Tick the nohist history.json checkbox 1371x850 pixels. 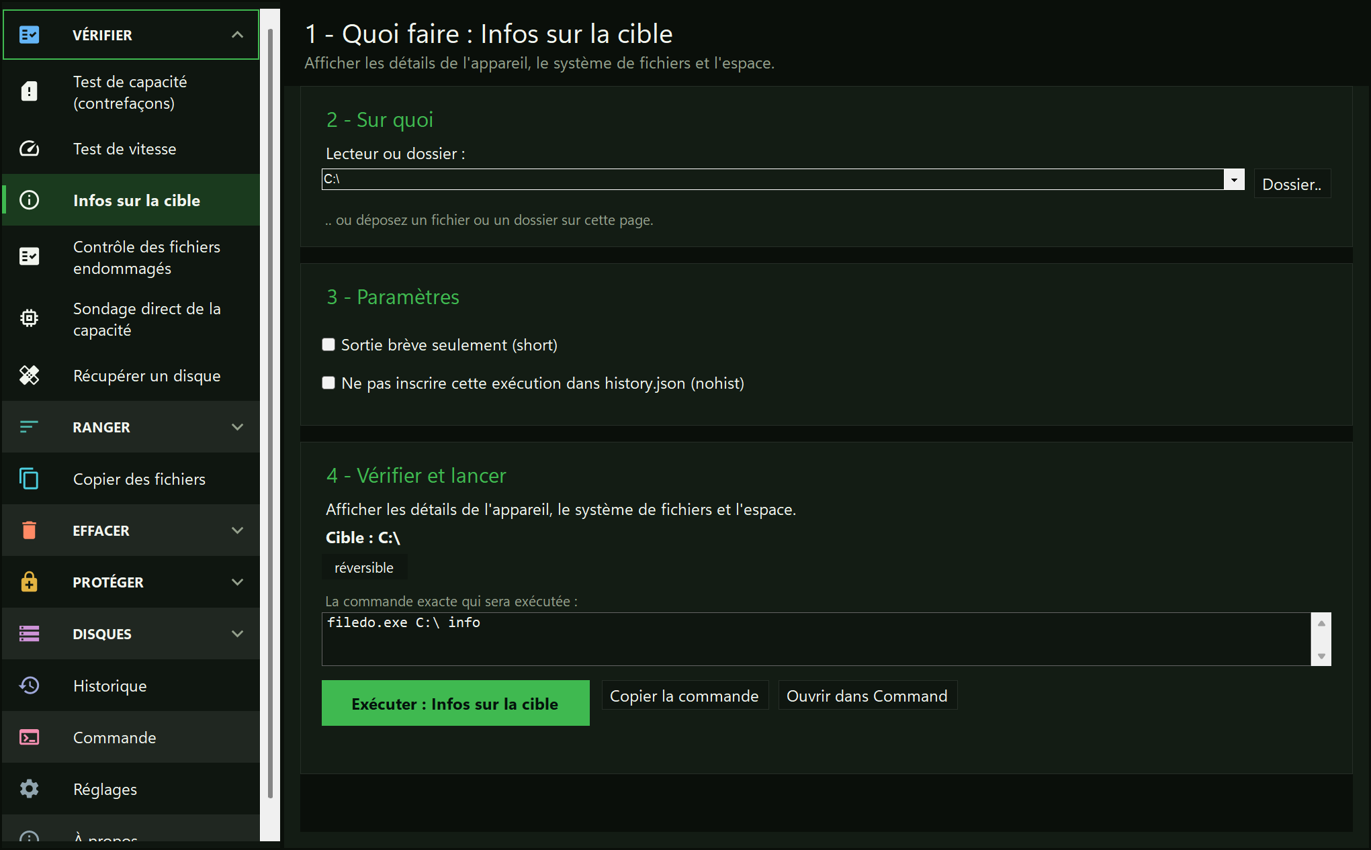328,383
